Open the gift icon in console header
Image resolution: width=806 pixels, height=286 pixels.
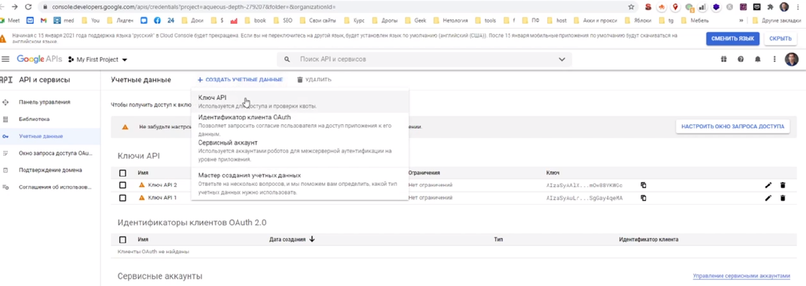pyautogui.click(x=723, y=59)
